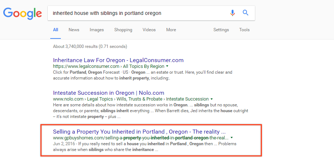Image resolution: width=334 pixels, height=159 pixels.
Task: Click the microphone voice search icon
Action: tap(232, 13)
